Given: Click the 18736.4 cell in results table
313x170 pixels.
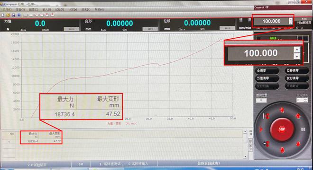Looking at the screenshot, I should pos(33,141).
